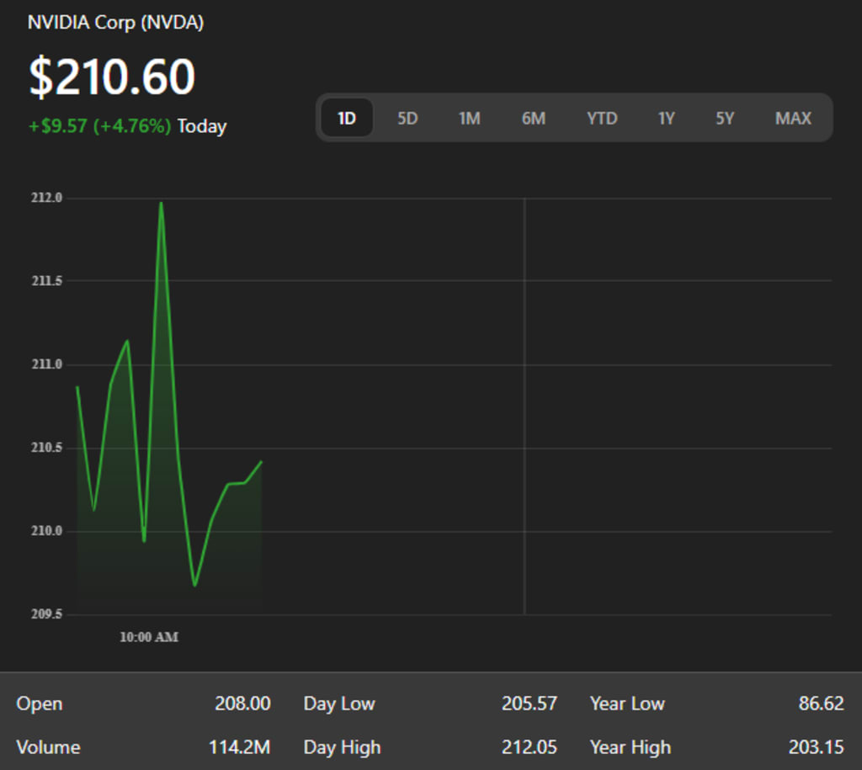Select the 1D time range tab

347,118
